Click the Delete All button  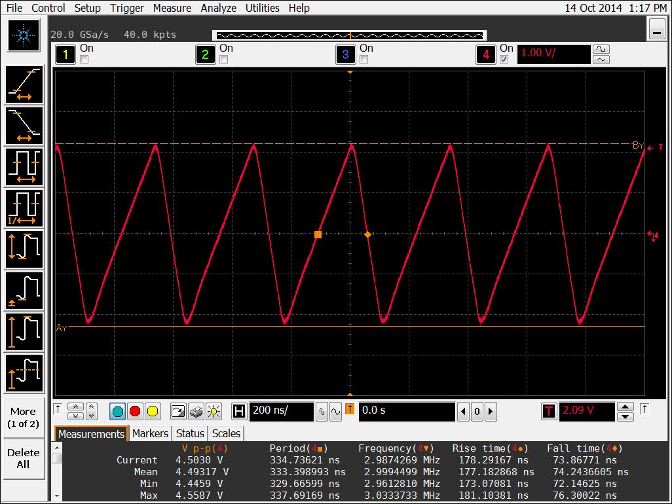[x=24, y=459]
